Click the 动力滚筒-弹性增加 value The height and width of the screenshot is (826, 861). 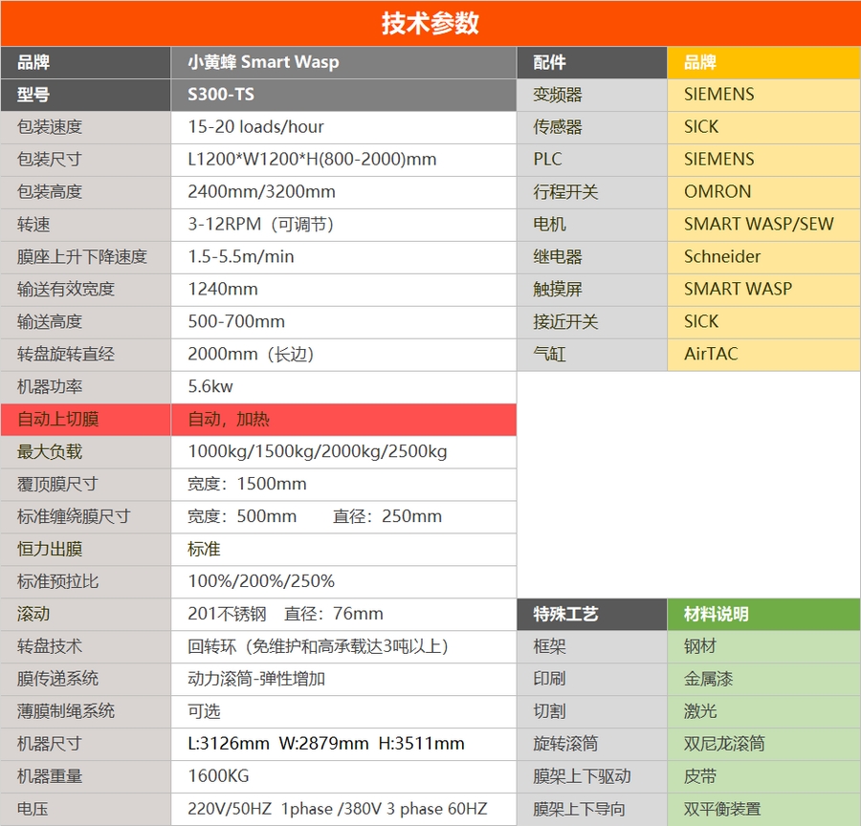(343, 679)
